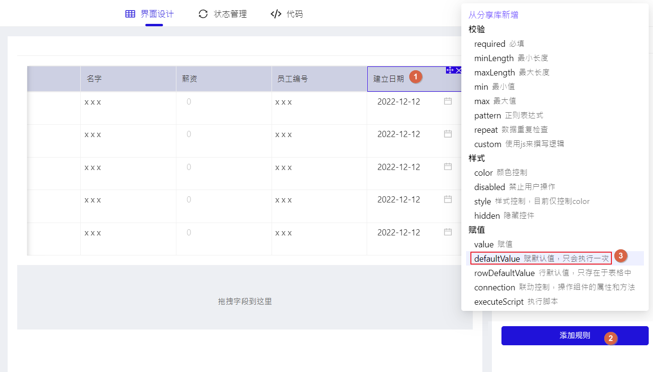Choose the style 样式控制 rule
The width and height of the screenshot is (653, 372).
point(555,202)
